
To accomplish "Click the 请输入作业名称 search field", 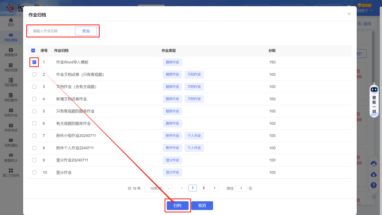I will pos(49,31).
